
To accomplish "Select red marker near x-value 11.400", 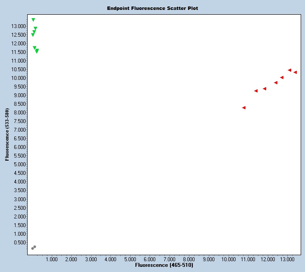I will pos(256,91).
